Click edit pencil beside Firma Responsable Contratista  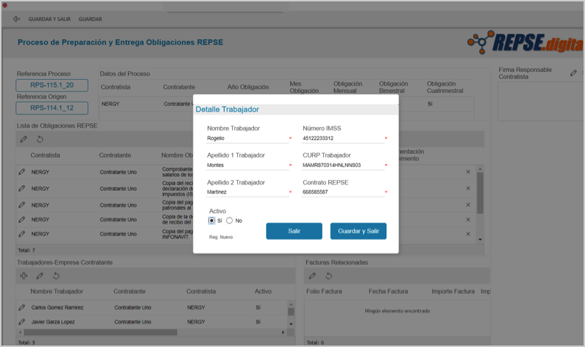(x=573, y=73)
